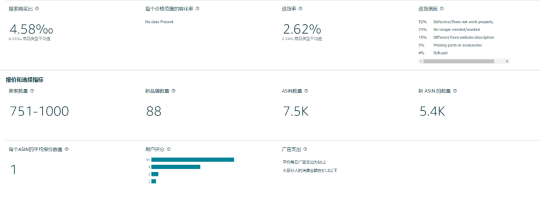The image size is (540, 202).
Task: Click the right arrow of the 退货原因 scrollbar
Action: click(507, 61)
